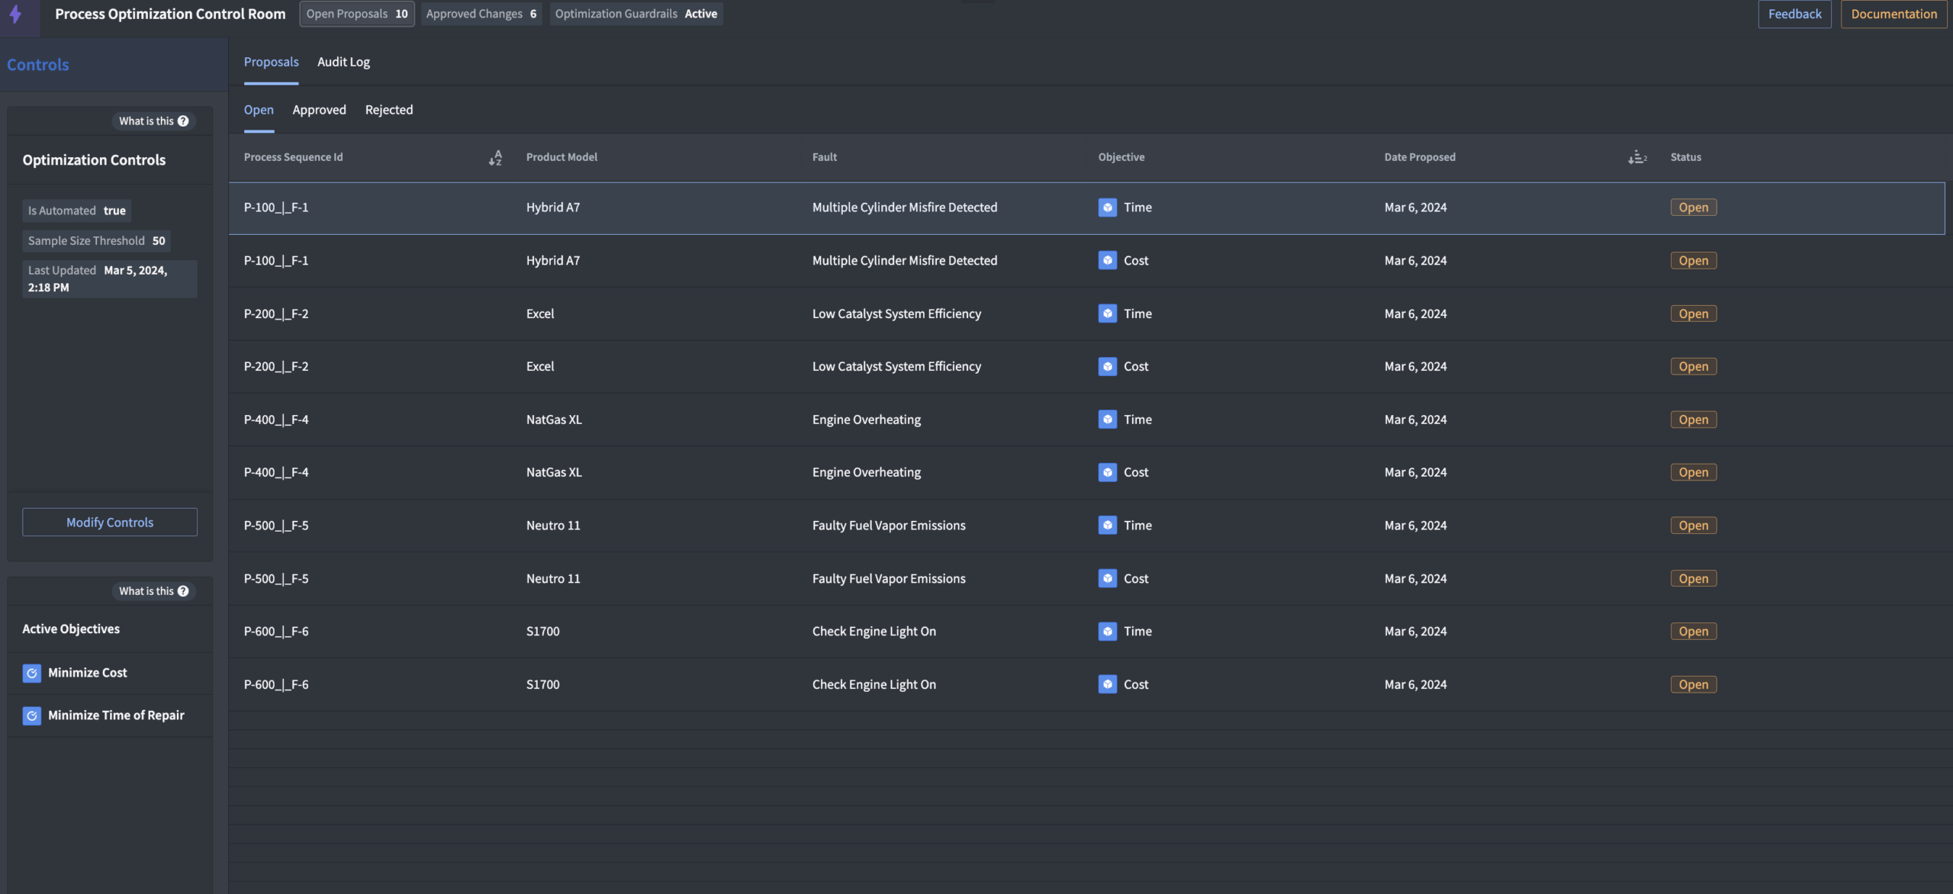The width and height of the screenshot is (1953, 894).
Task: Open the Feedback button in the header
Action: coord(1794,14)
